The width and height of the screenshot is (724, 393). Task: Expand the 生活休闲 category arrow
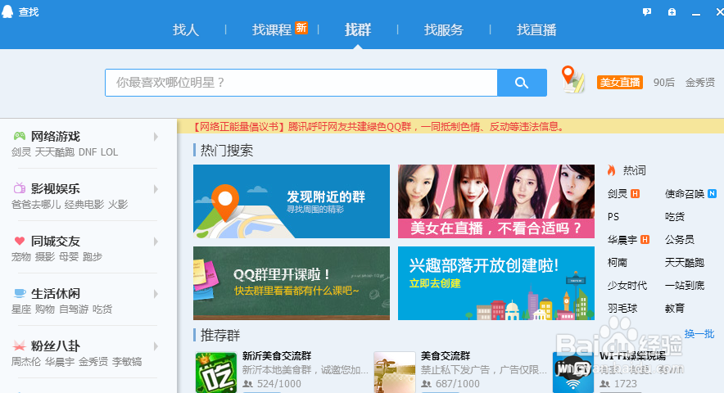tap(156, 294)
